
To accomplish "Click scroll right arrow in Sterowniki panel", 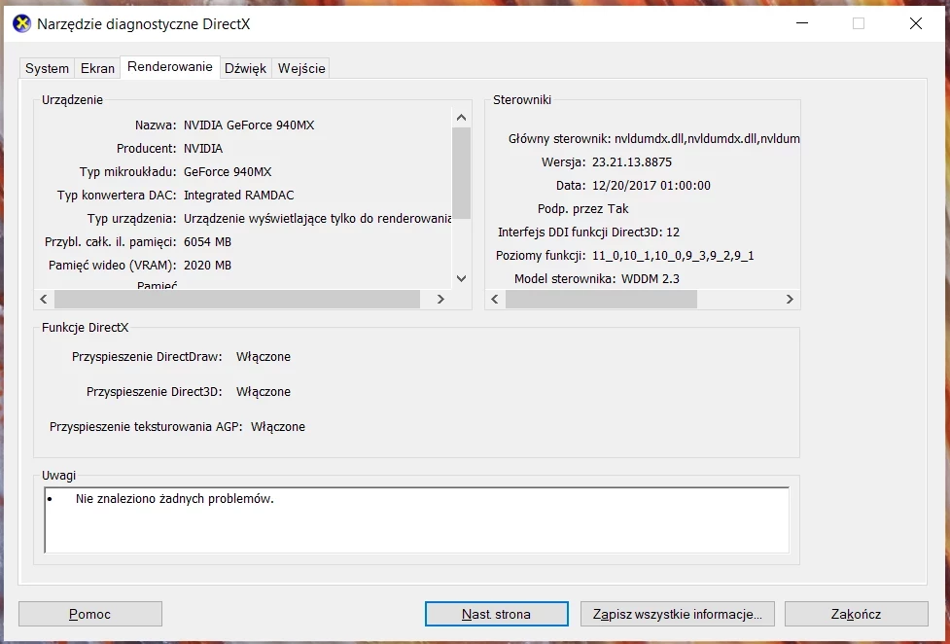I will click(x=790, y=299).
